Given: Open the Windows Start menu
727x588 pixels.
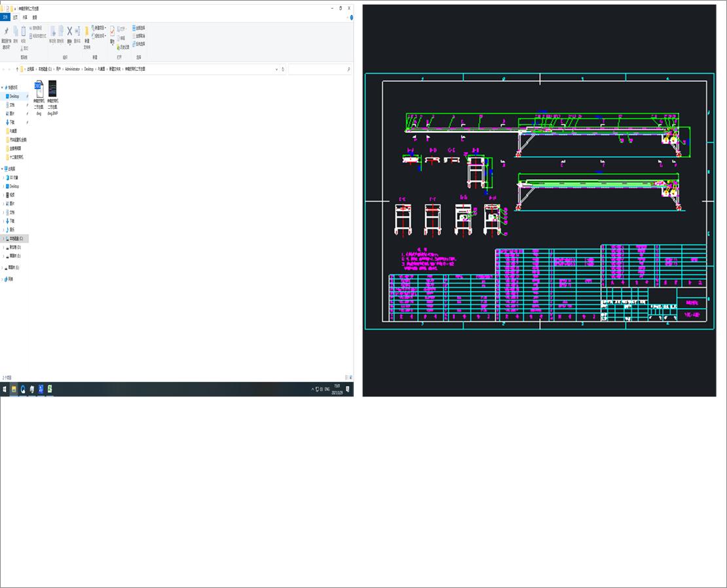Looking at the screenshot, I should [x=5, y=389].
